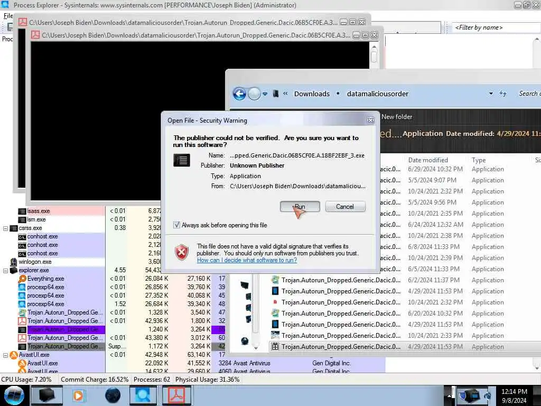Click Cancel in the Security Warning dialog
The image size is (541, 406).
(345, 207)
